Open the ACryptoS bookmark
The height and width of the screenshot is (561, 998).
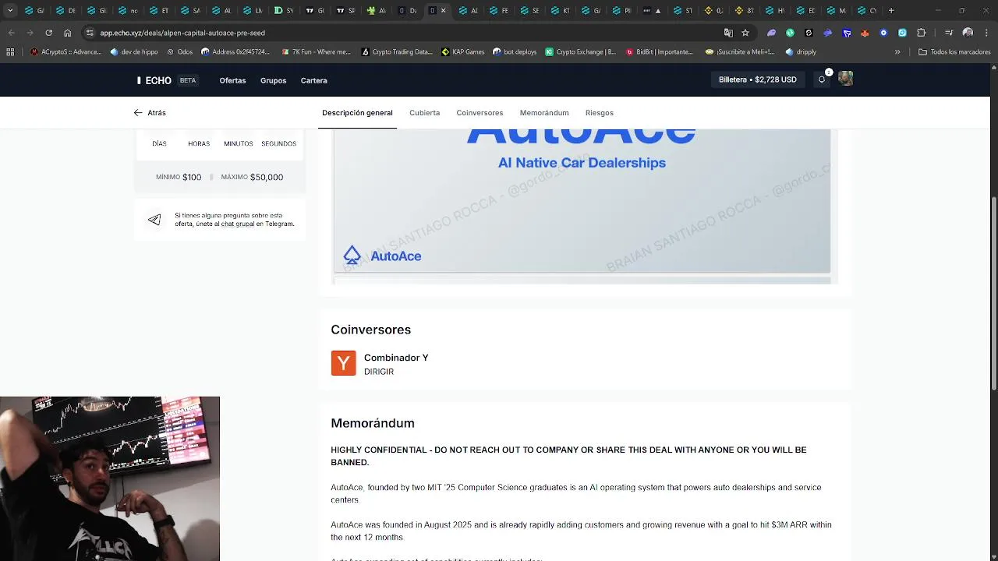pos(65,52)
